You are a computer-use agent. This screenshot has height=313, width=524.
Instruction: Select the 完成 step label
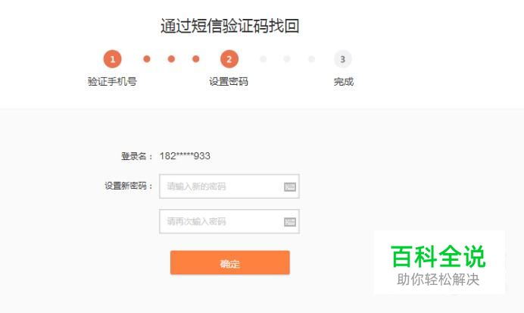point(344,82)
